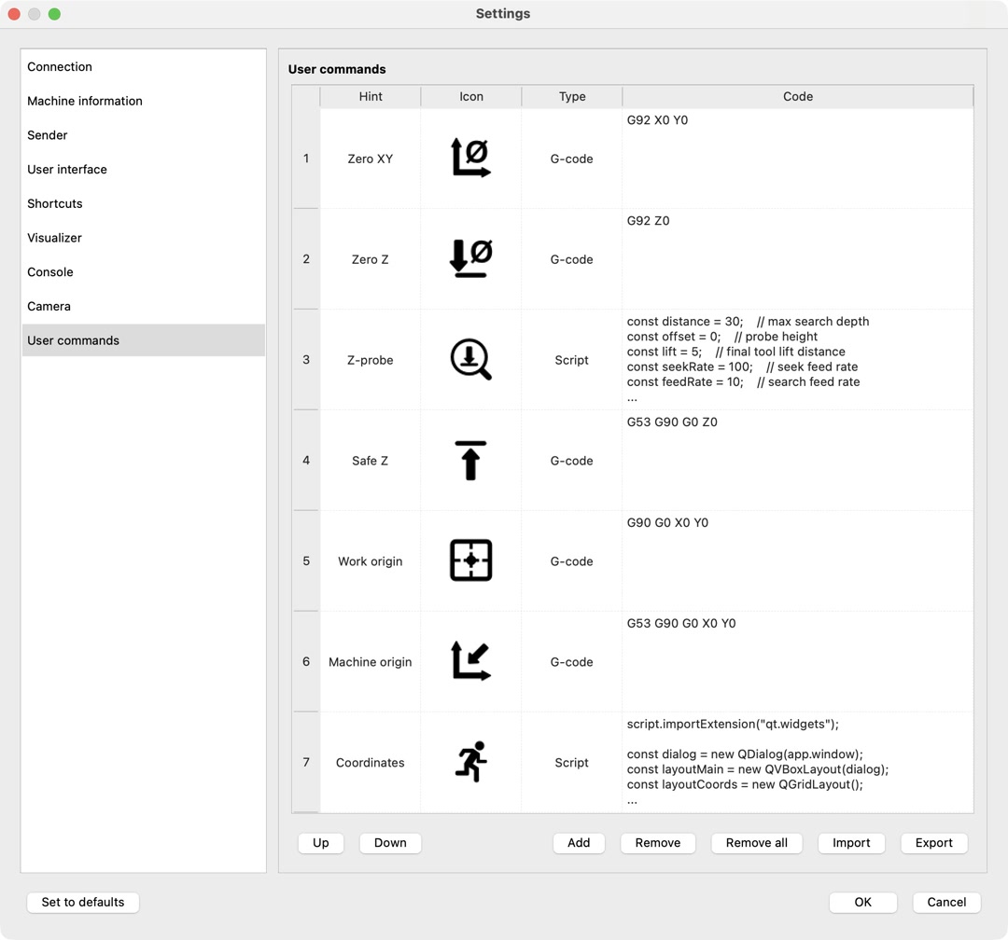
Task: Click the Coordinates running figure icon
Action: tap(470, 762)
